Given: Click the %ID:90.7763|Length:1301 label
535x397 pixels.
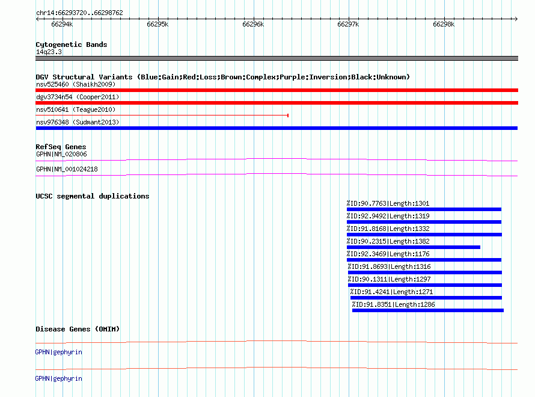Looking at the screenshot, I should 388,203.
